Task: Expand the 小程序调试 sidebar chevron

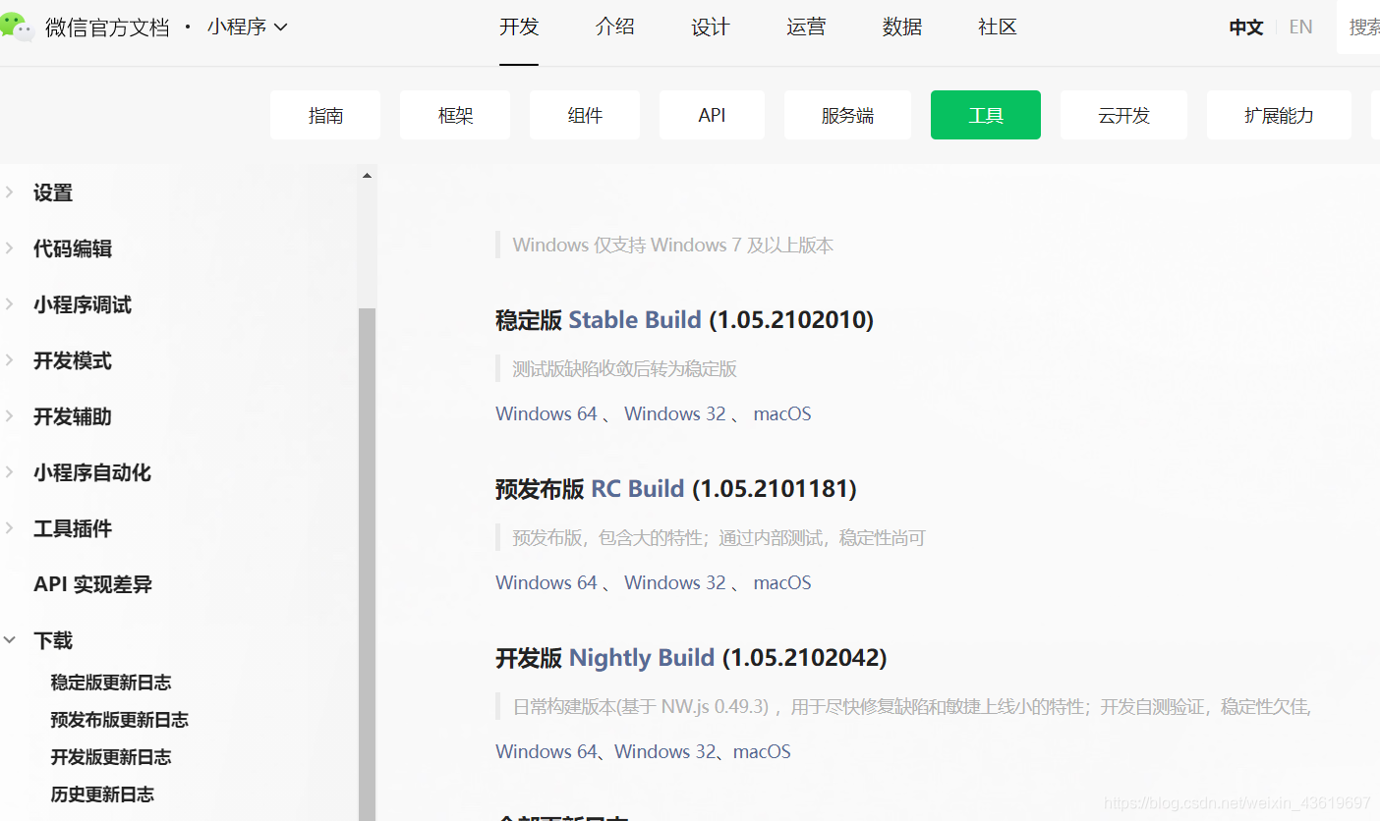Action: click(10, 304)
